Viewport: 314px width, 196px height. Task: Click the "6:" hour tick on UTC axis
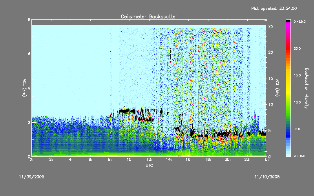pyautogui.click(x=91, y=160)
